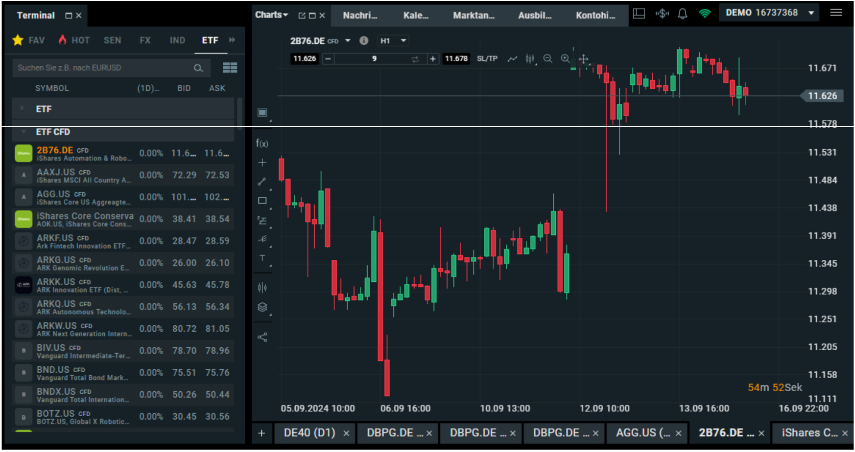Click the symbol search input field
The image size is (855, 452).
point(100,68)
